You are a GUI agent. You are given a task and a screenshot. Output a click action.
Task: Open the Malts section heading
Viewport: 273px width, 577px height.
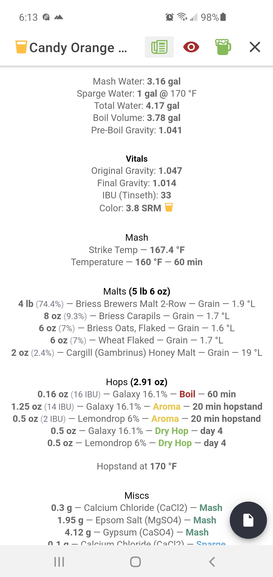pos(137,291)
